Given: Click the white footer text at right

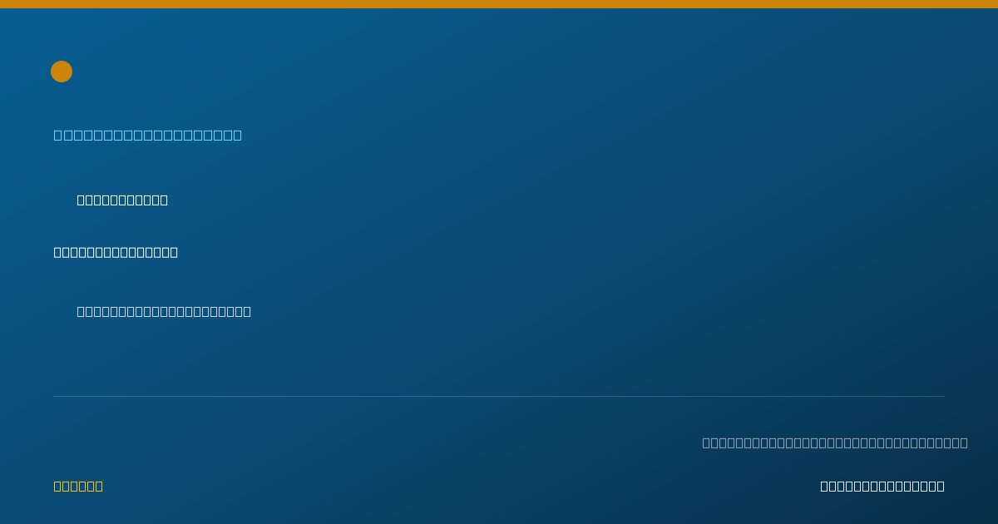Looking at the screenshot, I should pos(882,486).
